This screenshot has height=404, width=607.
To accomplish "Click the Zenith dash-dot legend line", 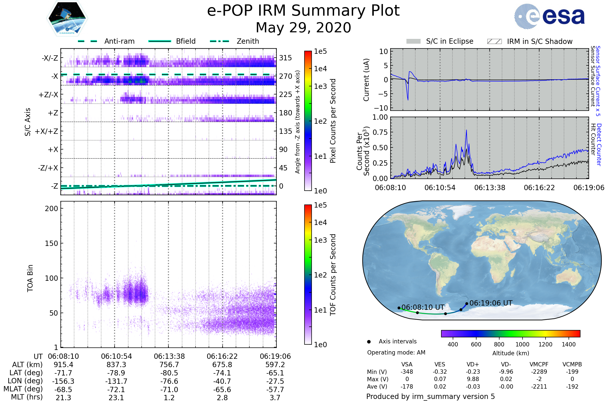I will (x=219, y=41).
